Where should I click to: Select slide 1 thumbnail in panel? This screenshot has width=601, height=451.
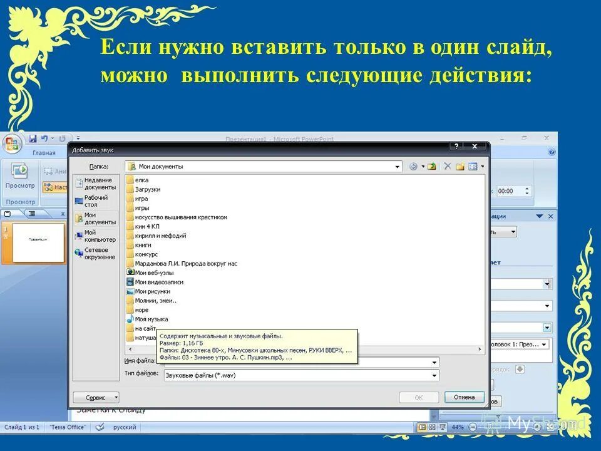click(38, 242)
